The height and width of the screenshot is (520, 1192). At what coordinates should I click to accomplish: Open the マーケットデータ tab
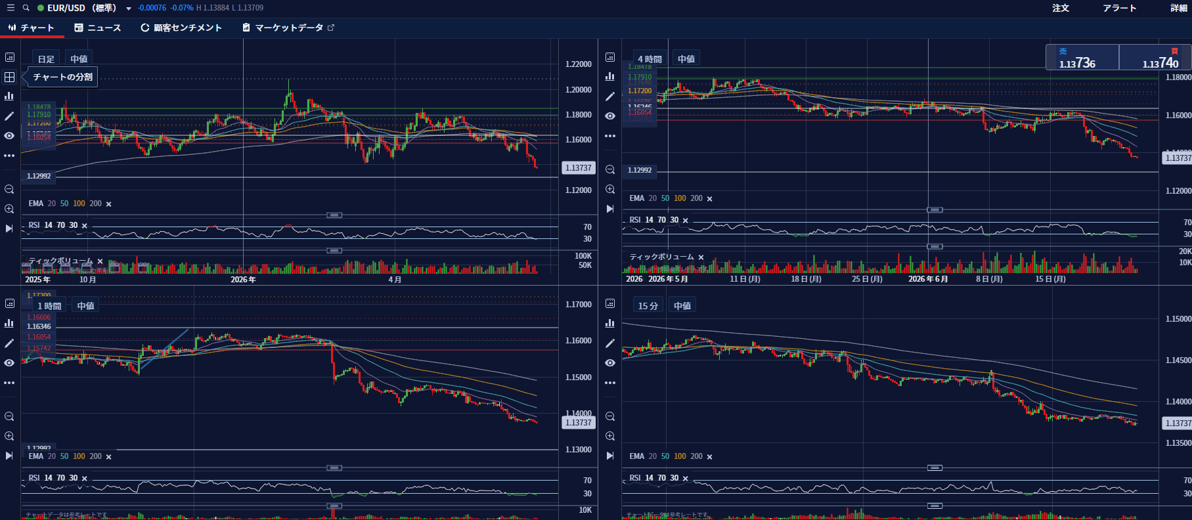[x=288, y=28]
